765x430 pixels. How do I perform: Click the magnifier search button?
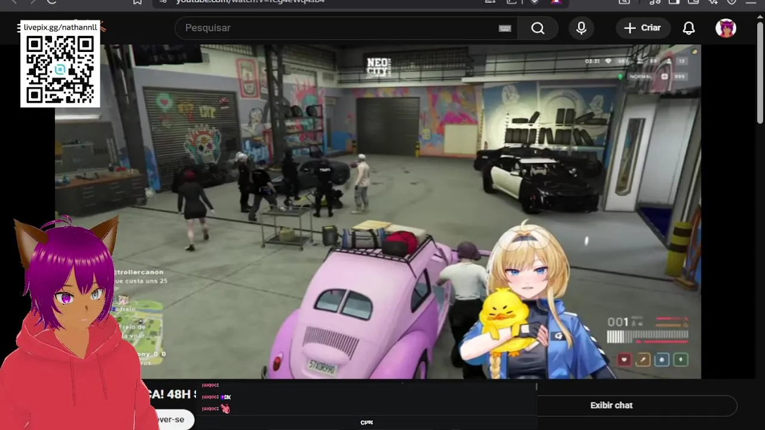click(538, 28)
